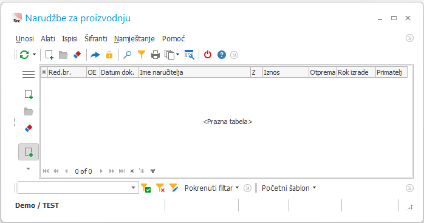Click the Z column header
Image resolution: width=424 pixels, height=223 pixels.
(256, 72)
